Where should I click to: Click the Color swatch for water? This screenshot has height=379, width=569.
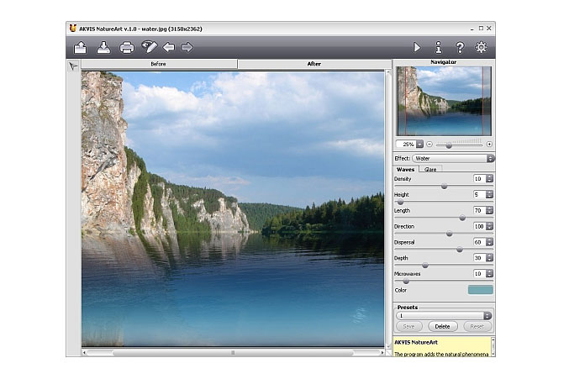[480, 290]
